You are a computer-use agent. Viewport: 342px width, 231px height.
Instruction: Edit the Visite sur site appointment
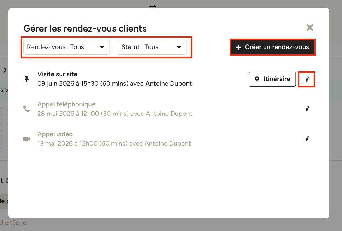coord(307,79)
